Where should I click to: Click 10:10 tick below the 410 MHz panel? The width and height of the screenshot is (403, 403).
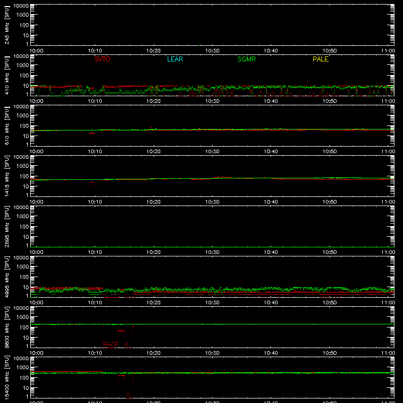point(95,101)
